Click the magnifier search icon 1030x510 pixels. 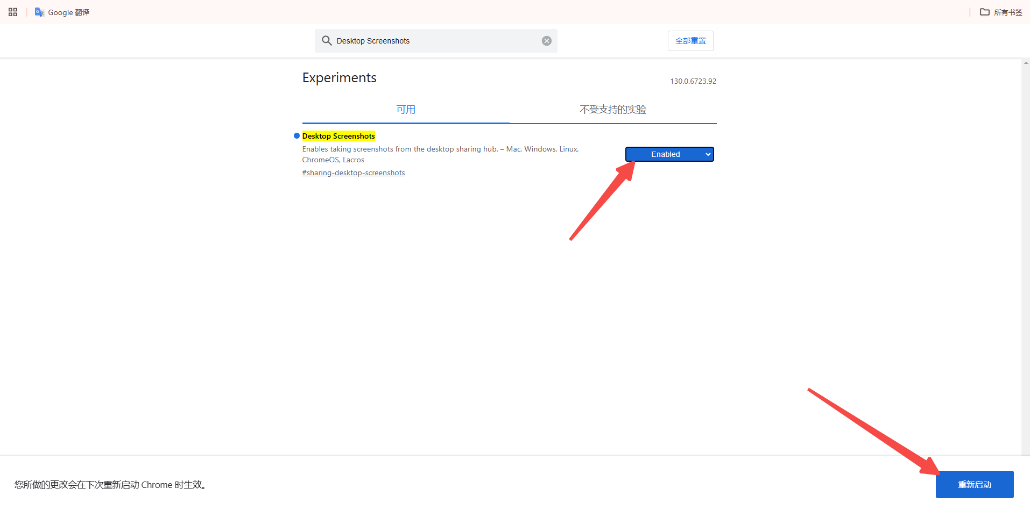327,41
